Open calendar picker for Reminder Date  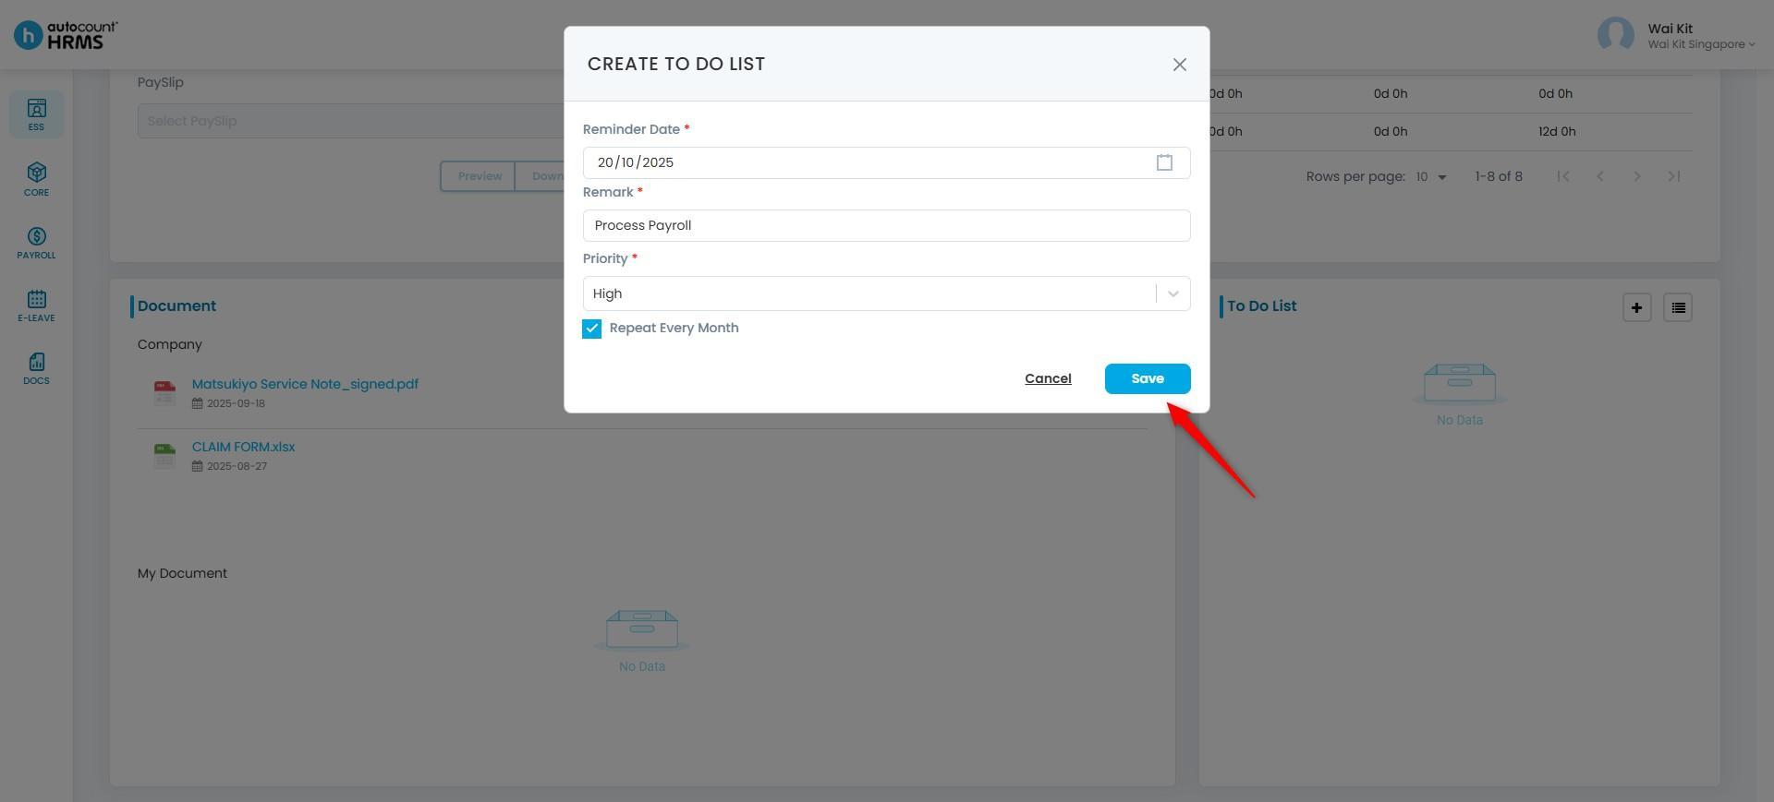(x=1164, y=162)
